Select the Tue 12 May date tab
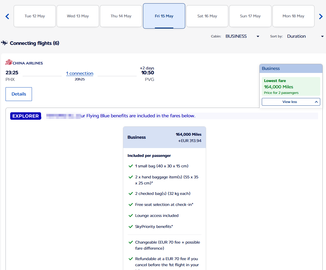This screenshot has width=326, height=270. 35,16
